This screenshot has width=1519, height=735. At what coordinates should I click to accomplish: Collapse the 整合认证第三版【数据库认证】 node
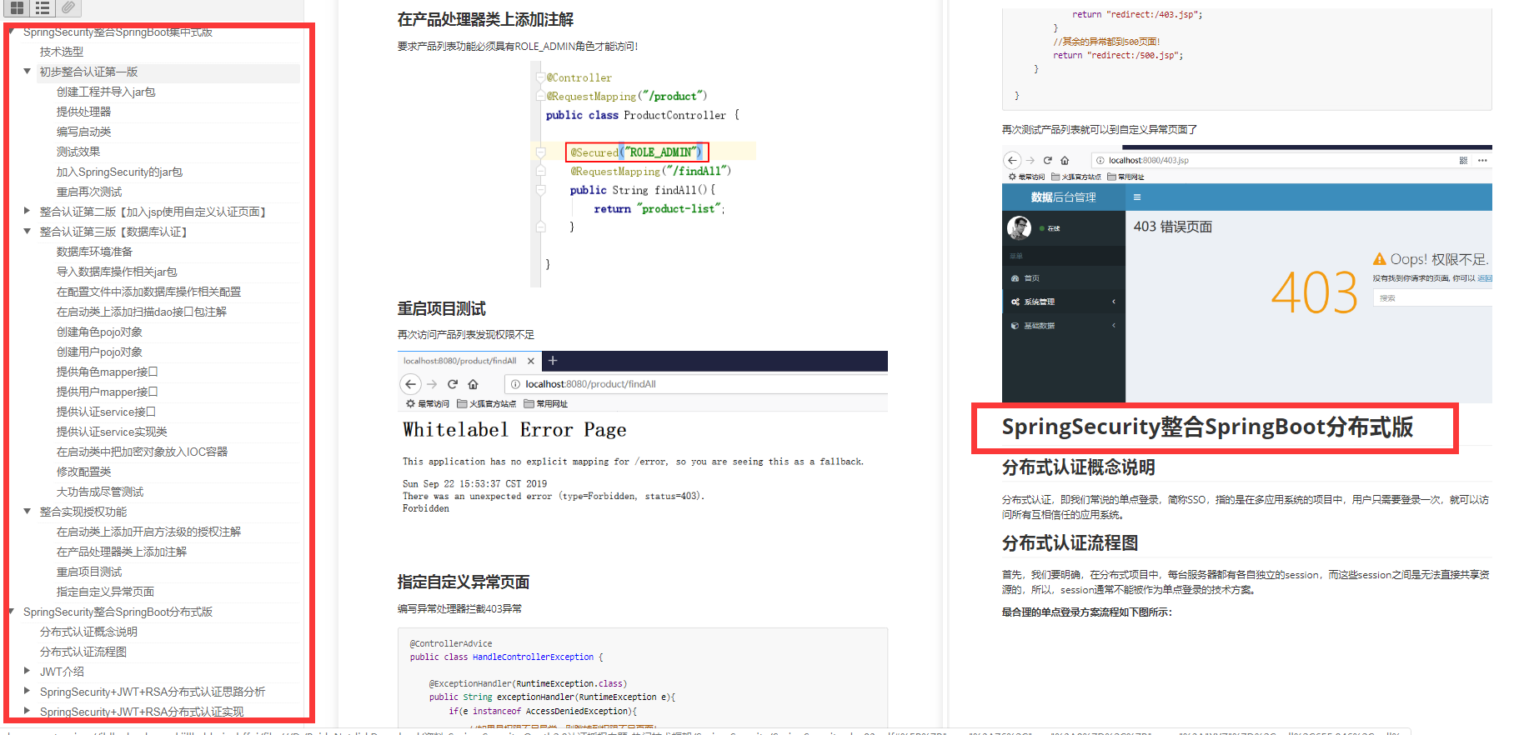[27, 232]
